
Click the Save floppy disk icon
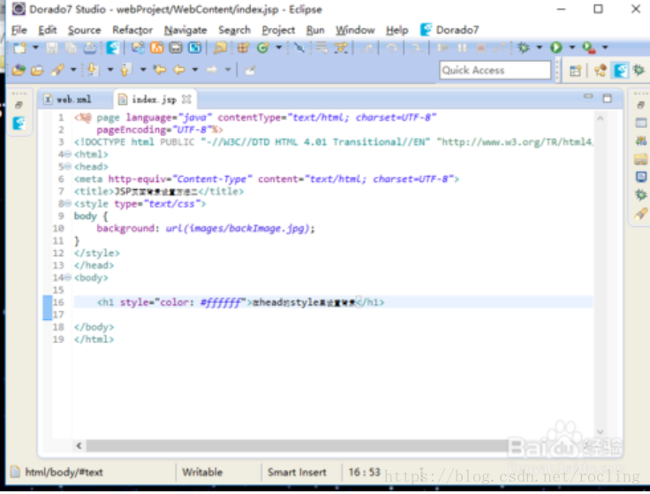52,48
